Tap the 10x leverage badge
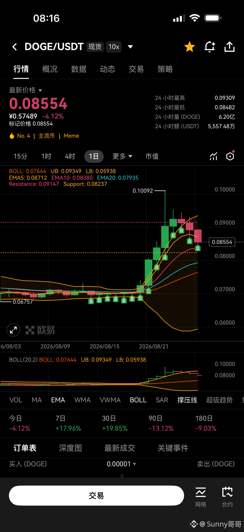Screen dimensions: 244x532 click(114, 47)
